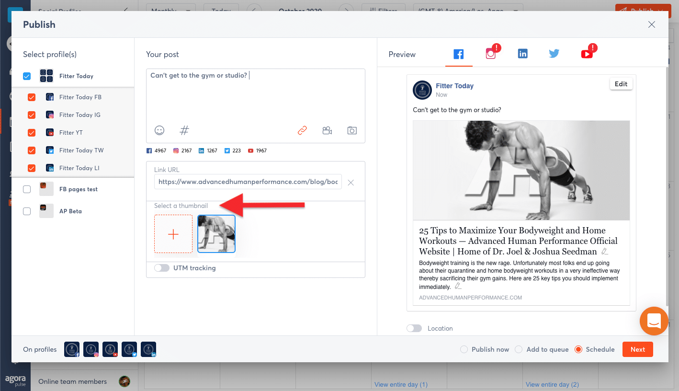Switch preview to the Twitter tab
This screenshot has height=391, width=679.
point(555,54)
